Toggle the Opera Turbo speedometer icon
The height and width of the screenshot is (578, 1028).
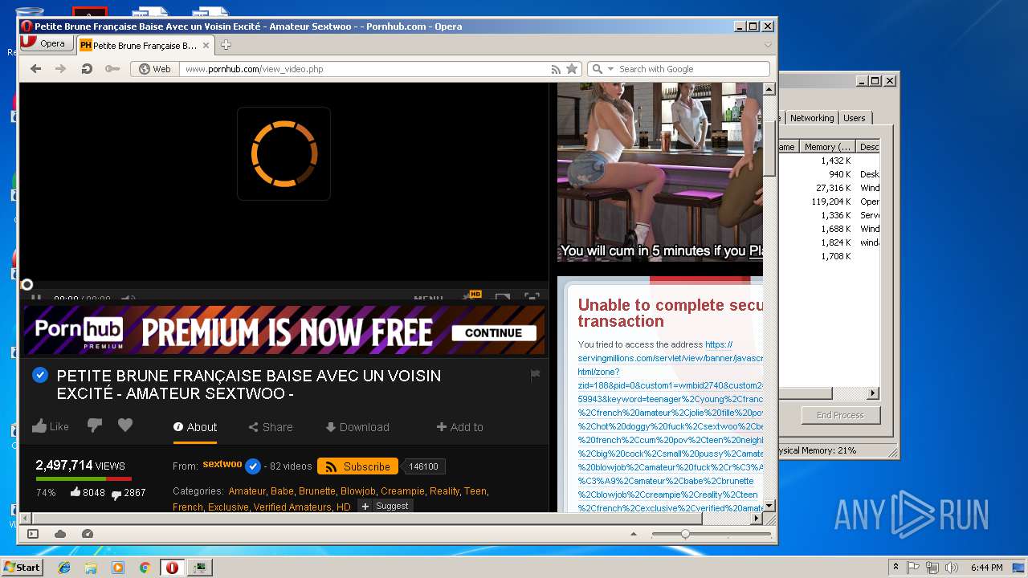pos(88,534)
